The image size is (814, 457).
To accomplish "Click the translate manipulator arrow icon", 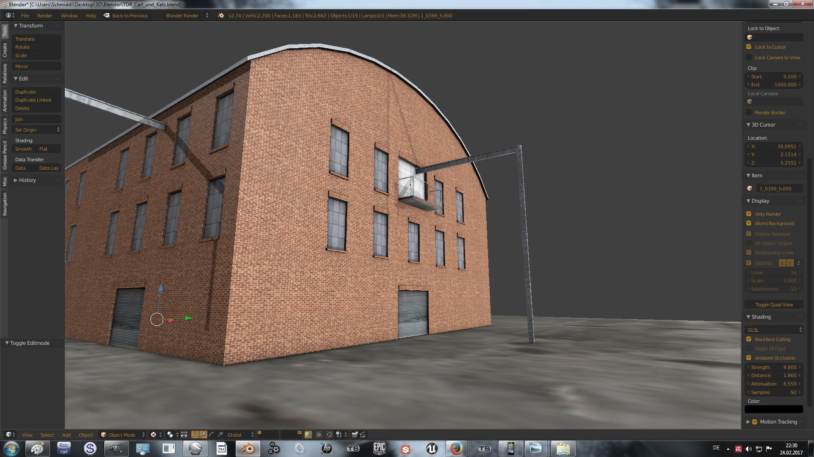I will click(203, 435).
